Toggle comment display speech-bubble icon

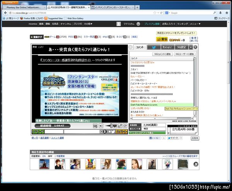[115, 126]
